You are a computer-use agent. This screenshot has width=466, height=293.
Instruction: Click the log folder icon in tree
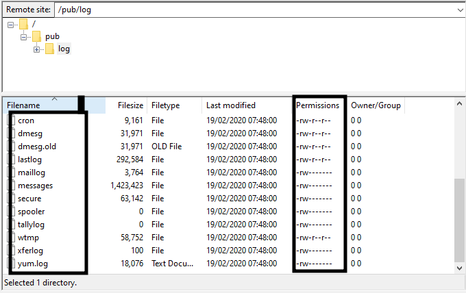(x=50, y=49)
